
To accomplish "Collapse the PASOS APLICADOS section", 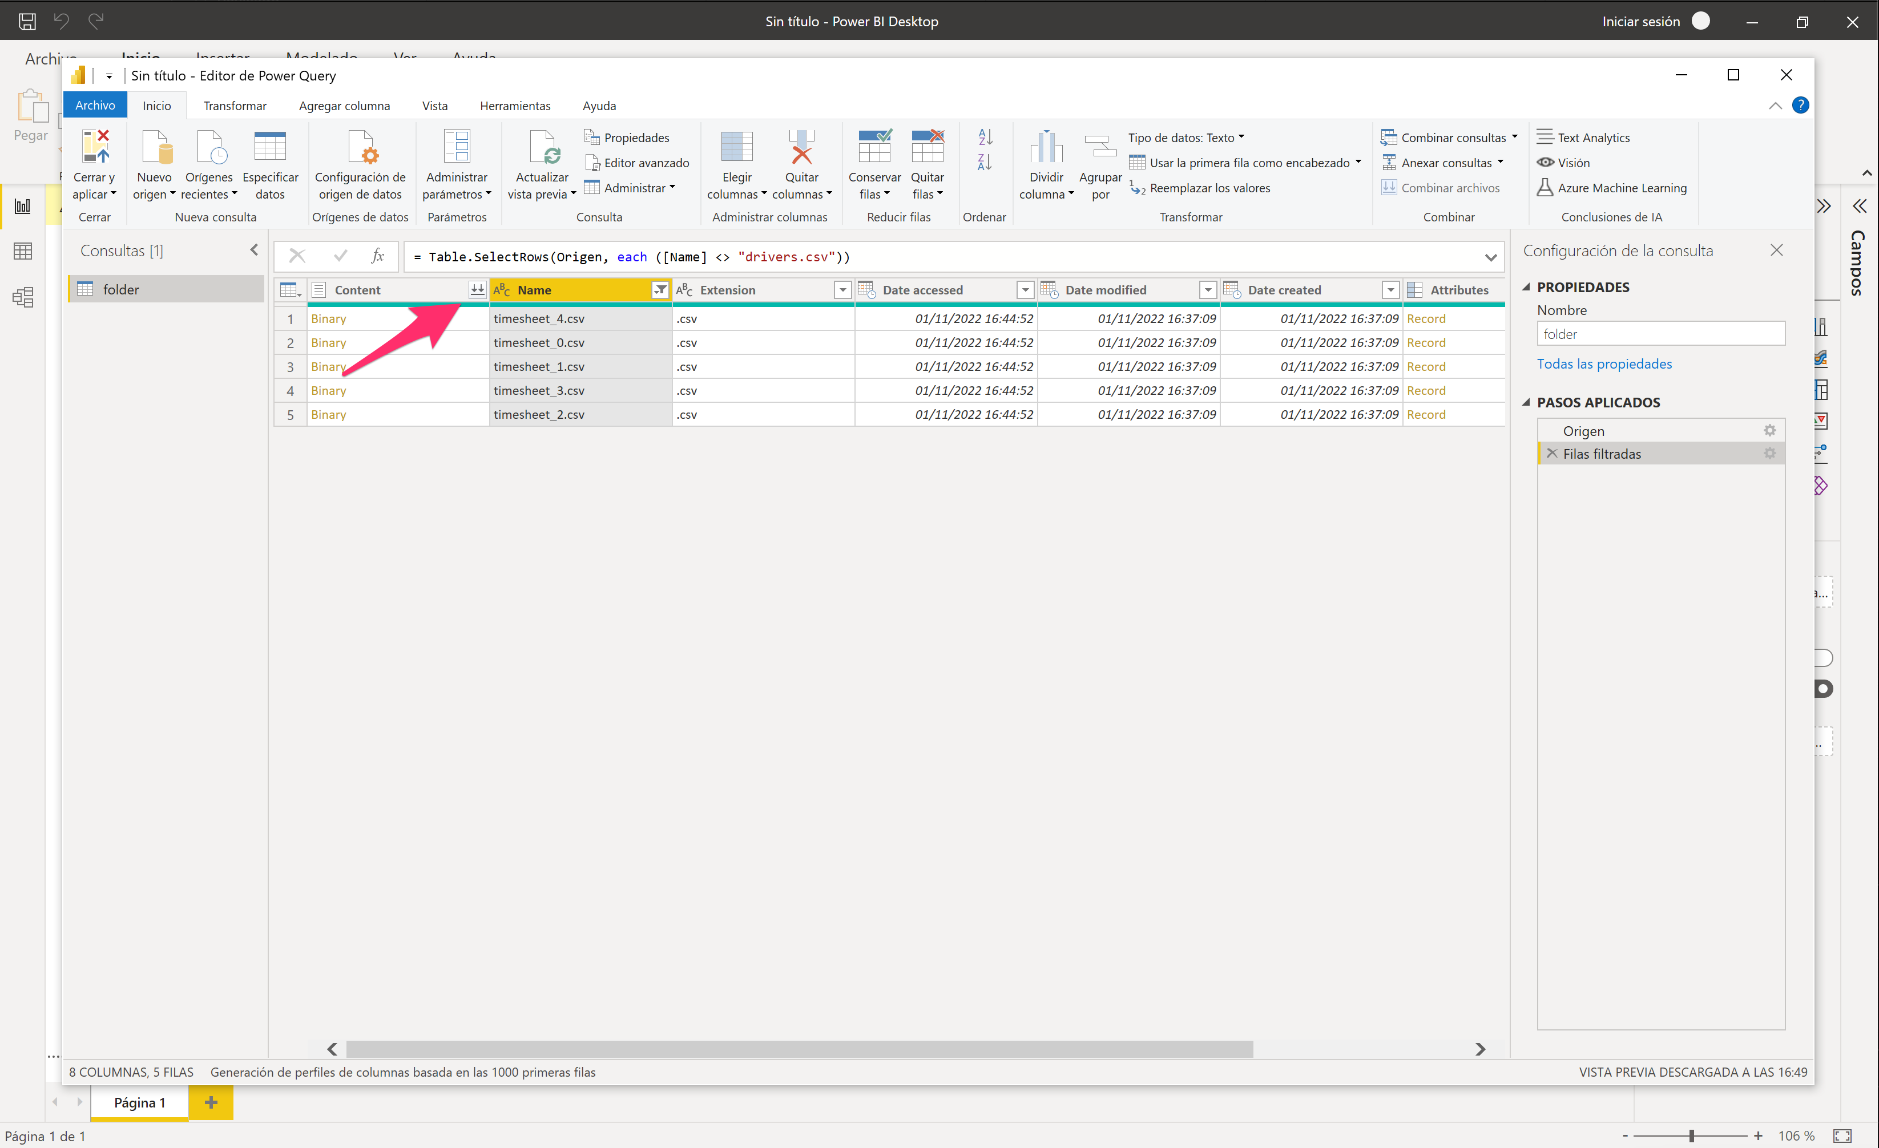I will (x=1526, y=402).
